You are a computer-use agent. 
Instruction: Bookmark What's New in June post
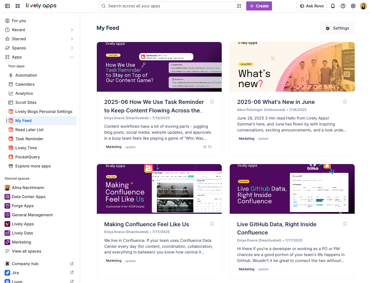click(x=345, y=102)
